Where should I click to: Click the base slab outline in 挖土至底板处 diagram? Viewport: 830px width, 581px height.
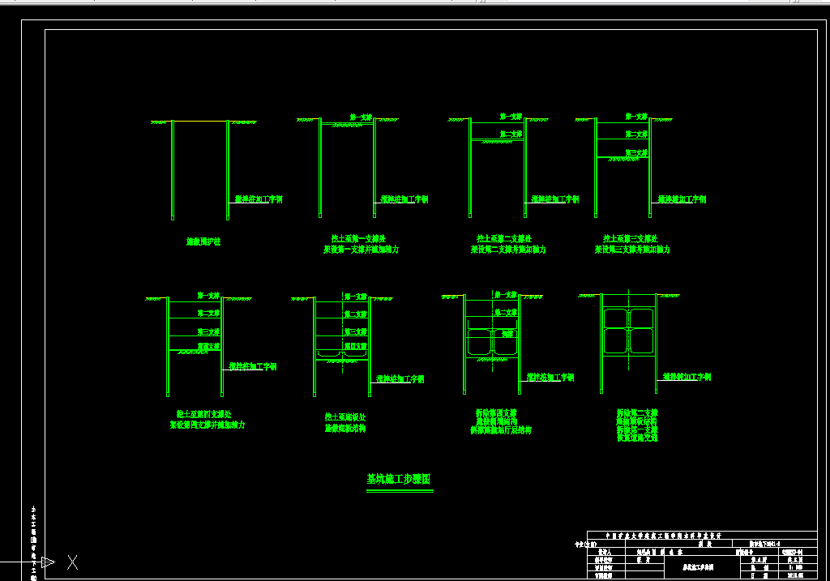342,354
